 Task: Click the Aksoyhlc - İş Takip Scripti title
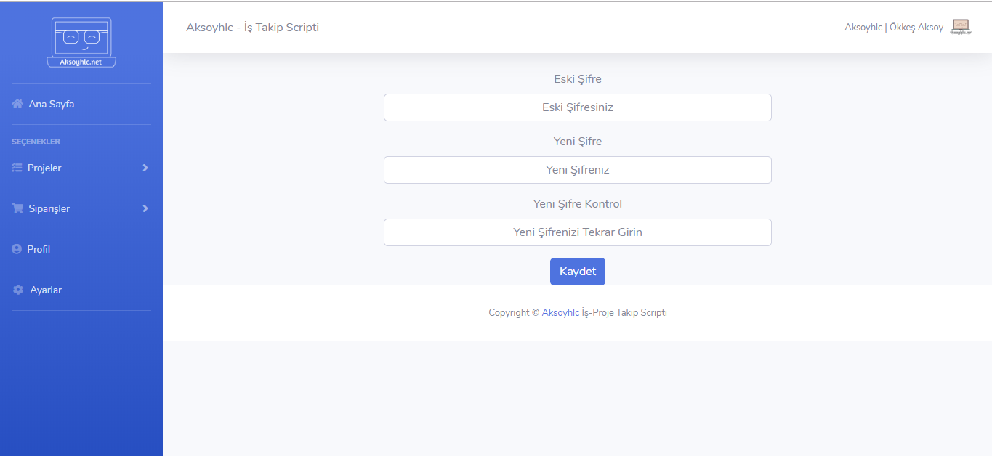click(x=252, y=28)
